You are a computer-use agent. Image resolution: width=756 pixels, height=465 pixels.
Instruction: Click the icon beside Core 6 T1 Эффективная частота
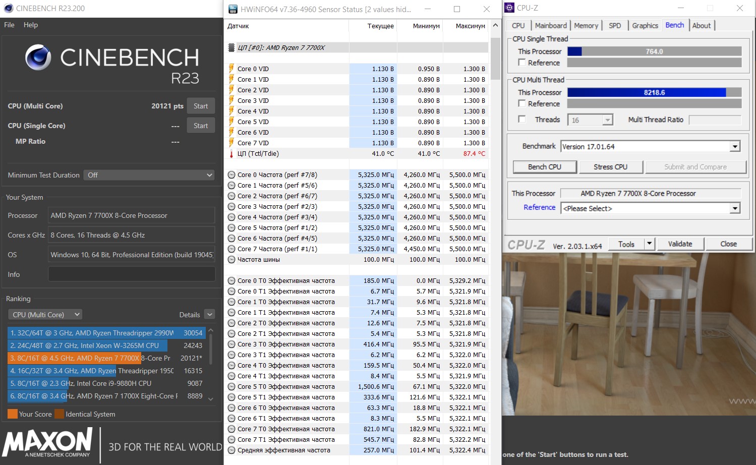click(231, 419)
